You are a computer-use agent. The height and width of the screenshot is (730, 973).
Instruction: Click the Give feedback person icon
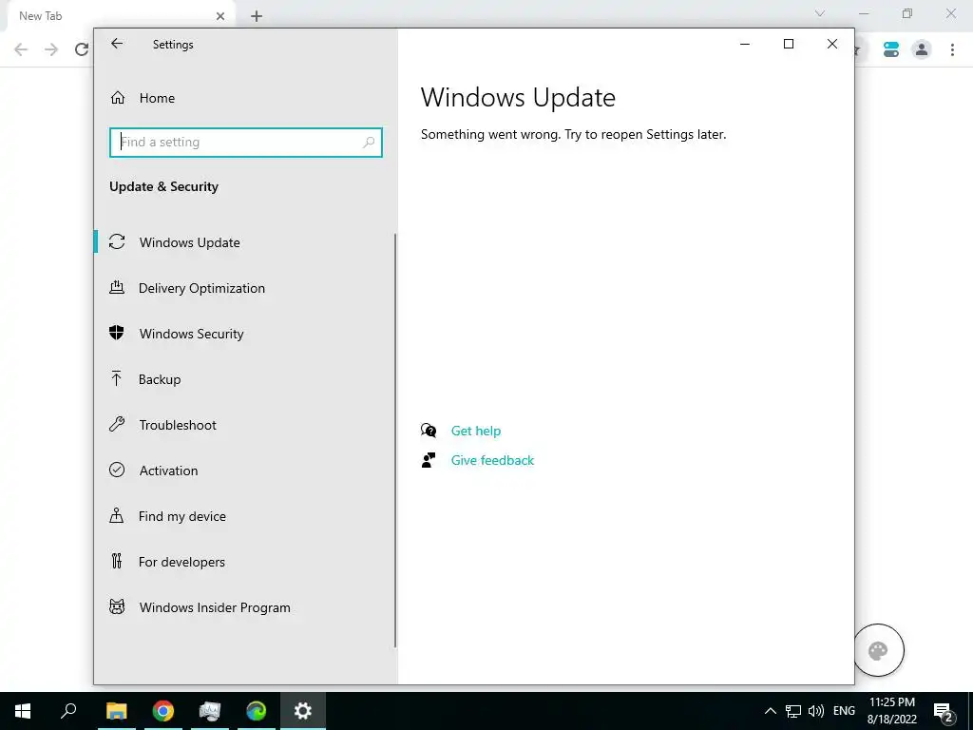(429, 460)
